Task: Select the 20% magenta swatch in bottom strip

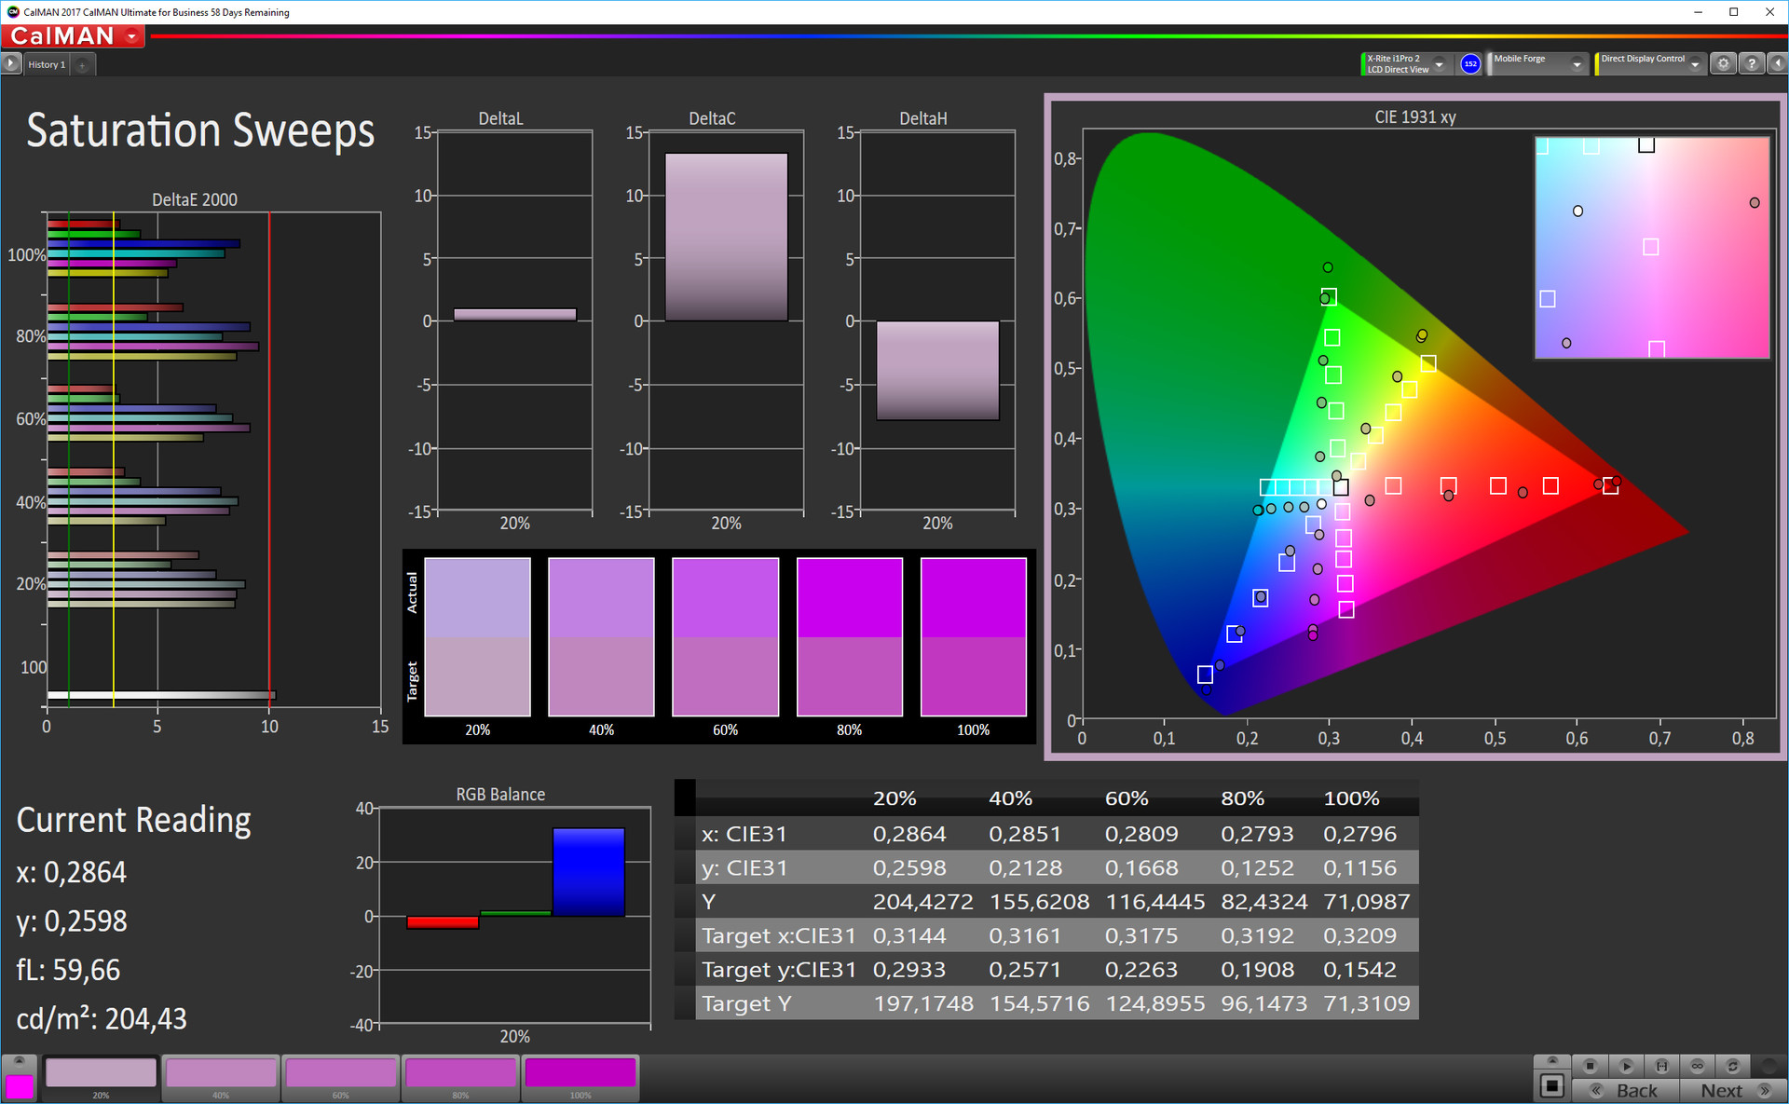Action: point(101,1074)
